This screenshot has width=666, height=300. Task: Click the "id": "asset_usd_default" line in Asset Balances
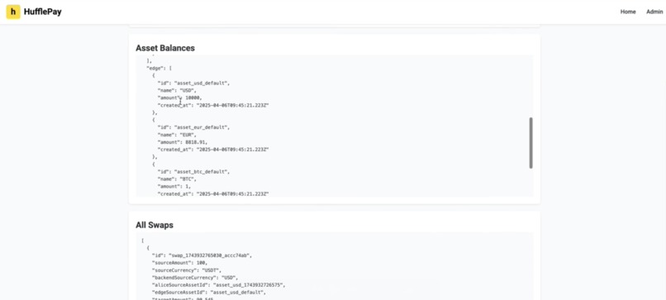193,83
